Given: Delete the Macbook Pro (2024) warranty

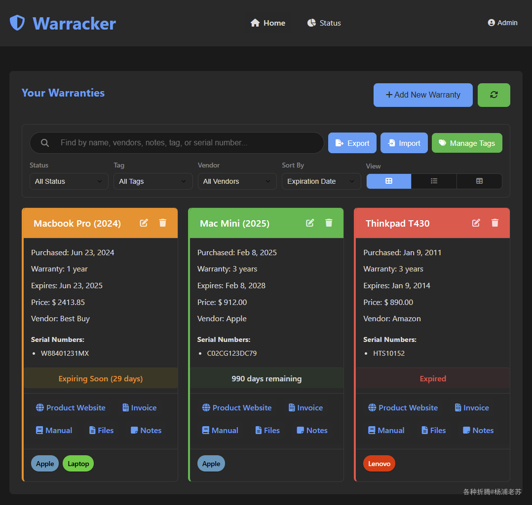Looking at the screenshot, I should coord(163,223).
